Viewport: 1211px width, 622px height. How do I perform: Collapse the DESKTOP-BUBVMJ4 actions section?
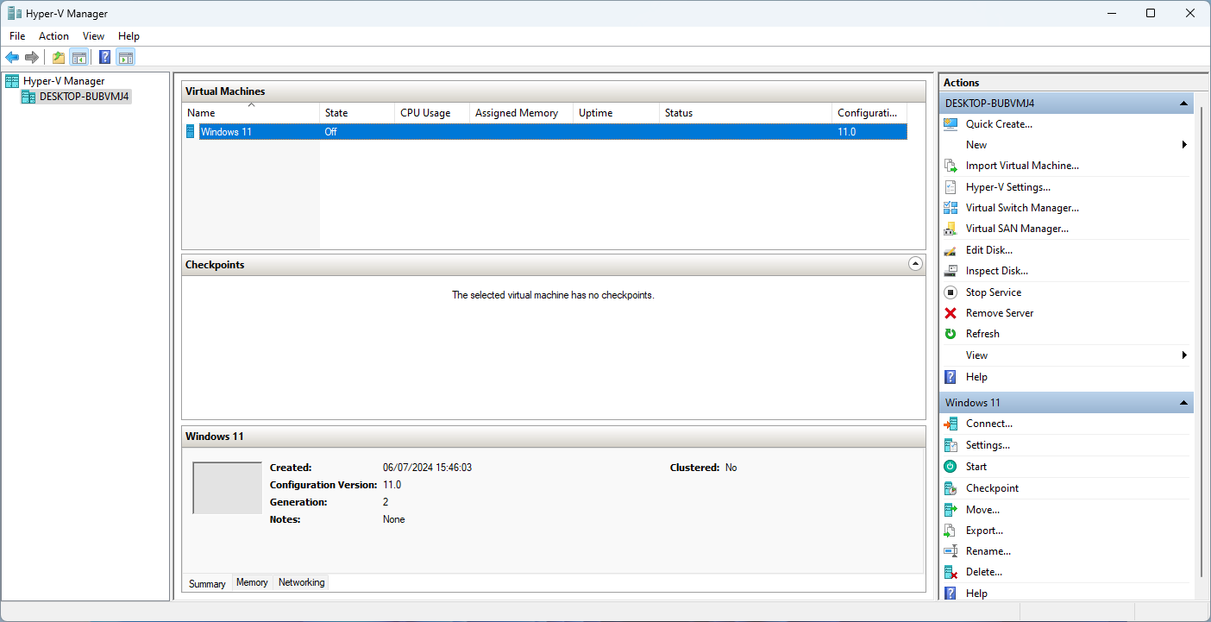(1184, 104)
